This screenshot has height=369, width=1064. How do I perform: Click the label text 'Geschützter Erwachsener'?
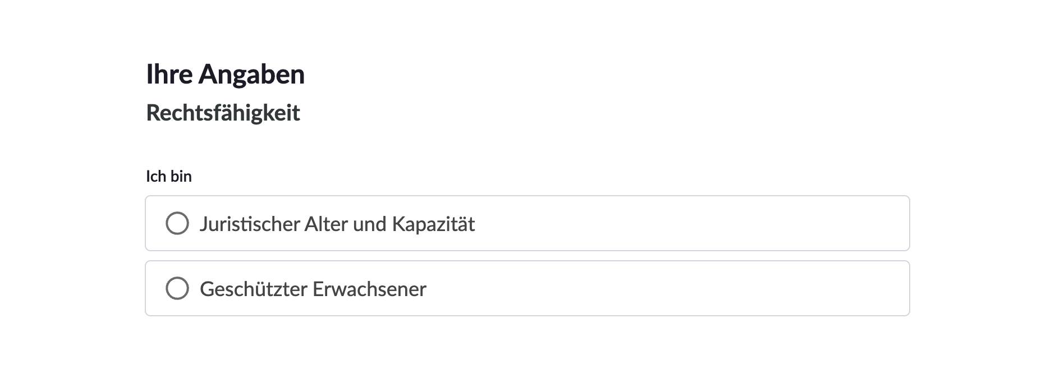pos(313,288)
